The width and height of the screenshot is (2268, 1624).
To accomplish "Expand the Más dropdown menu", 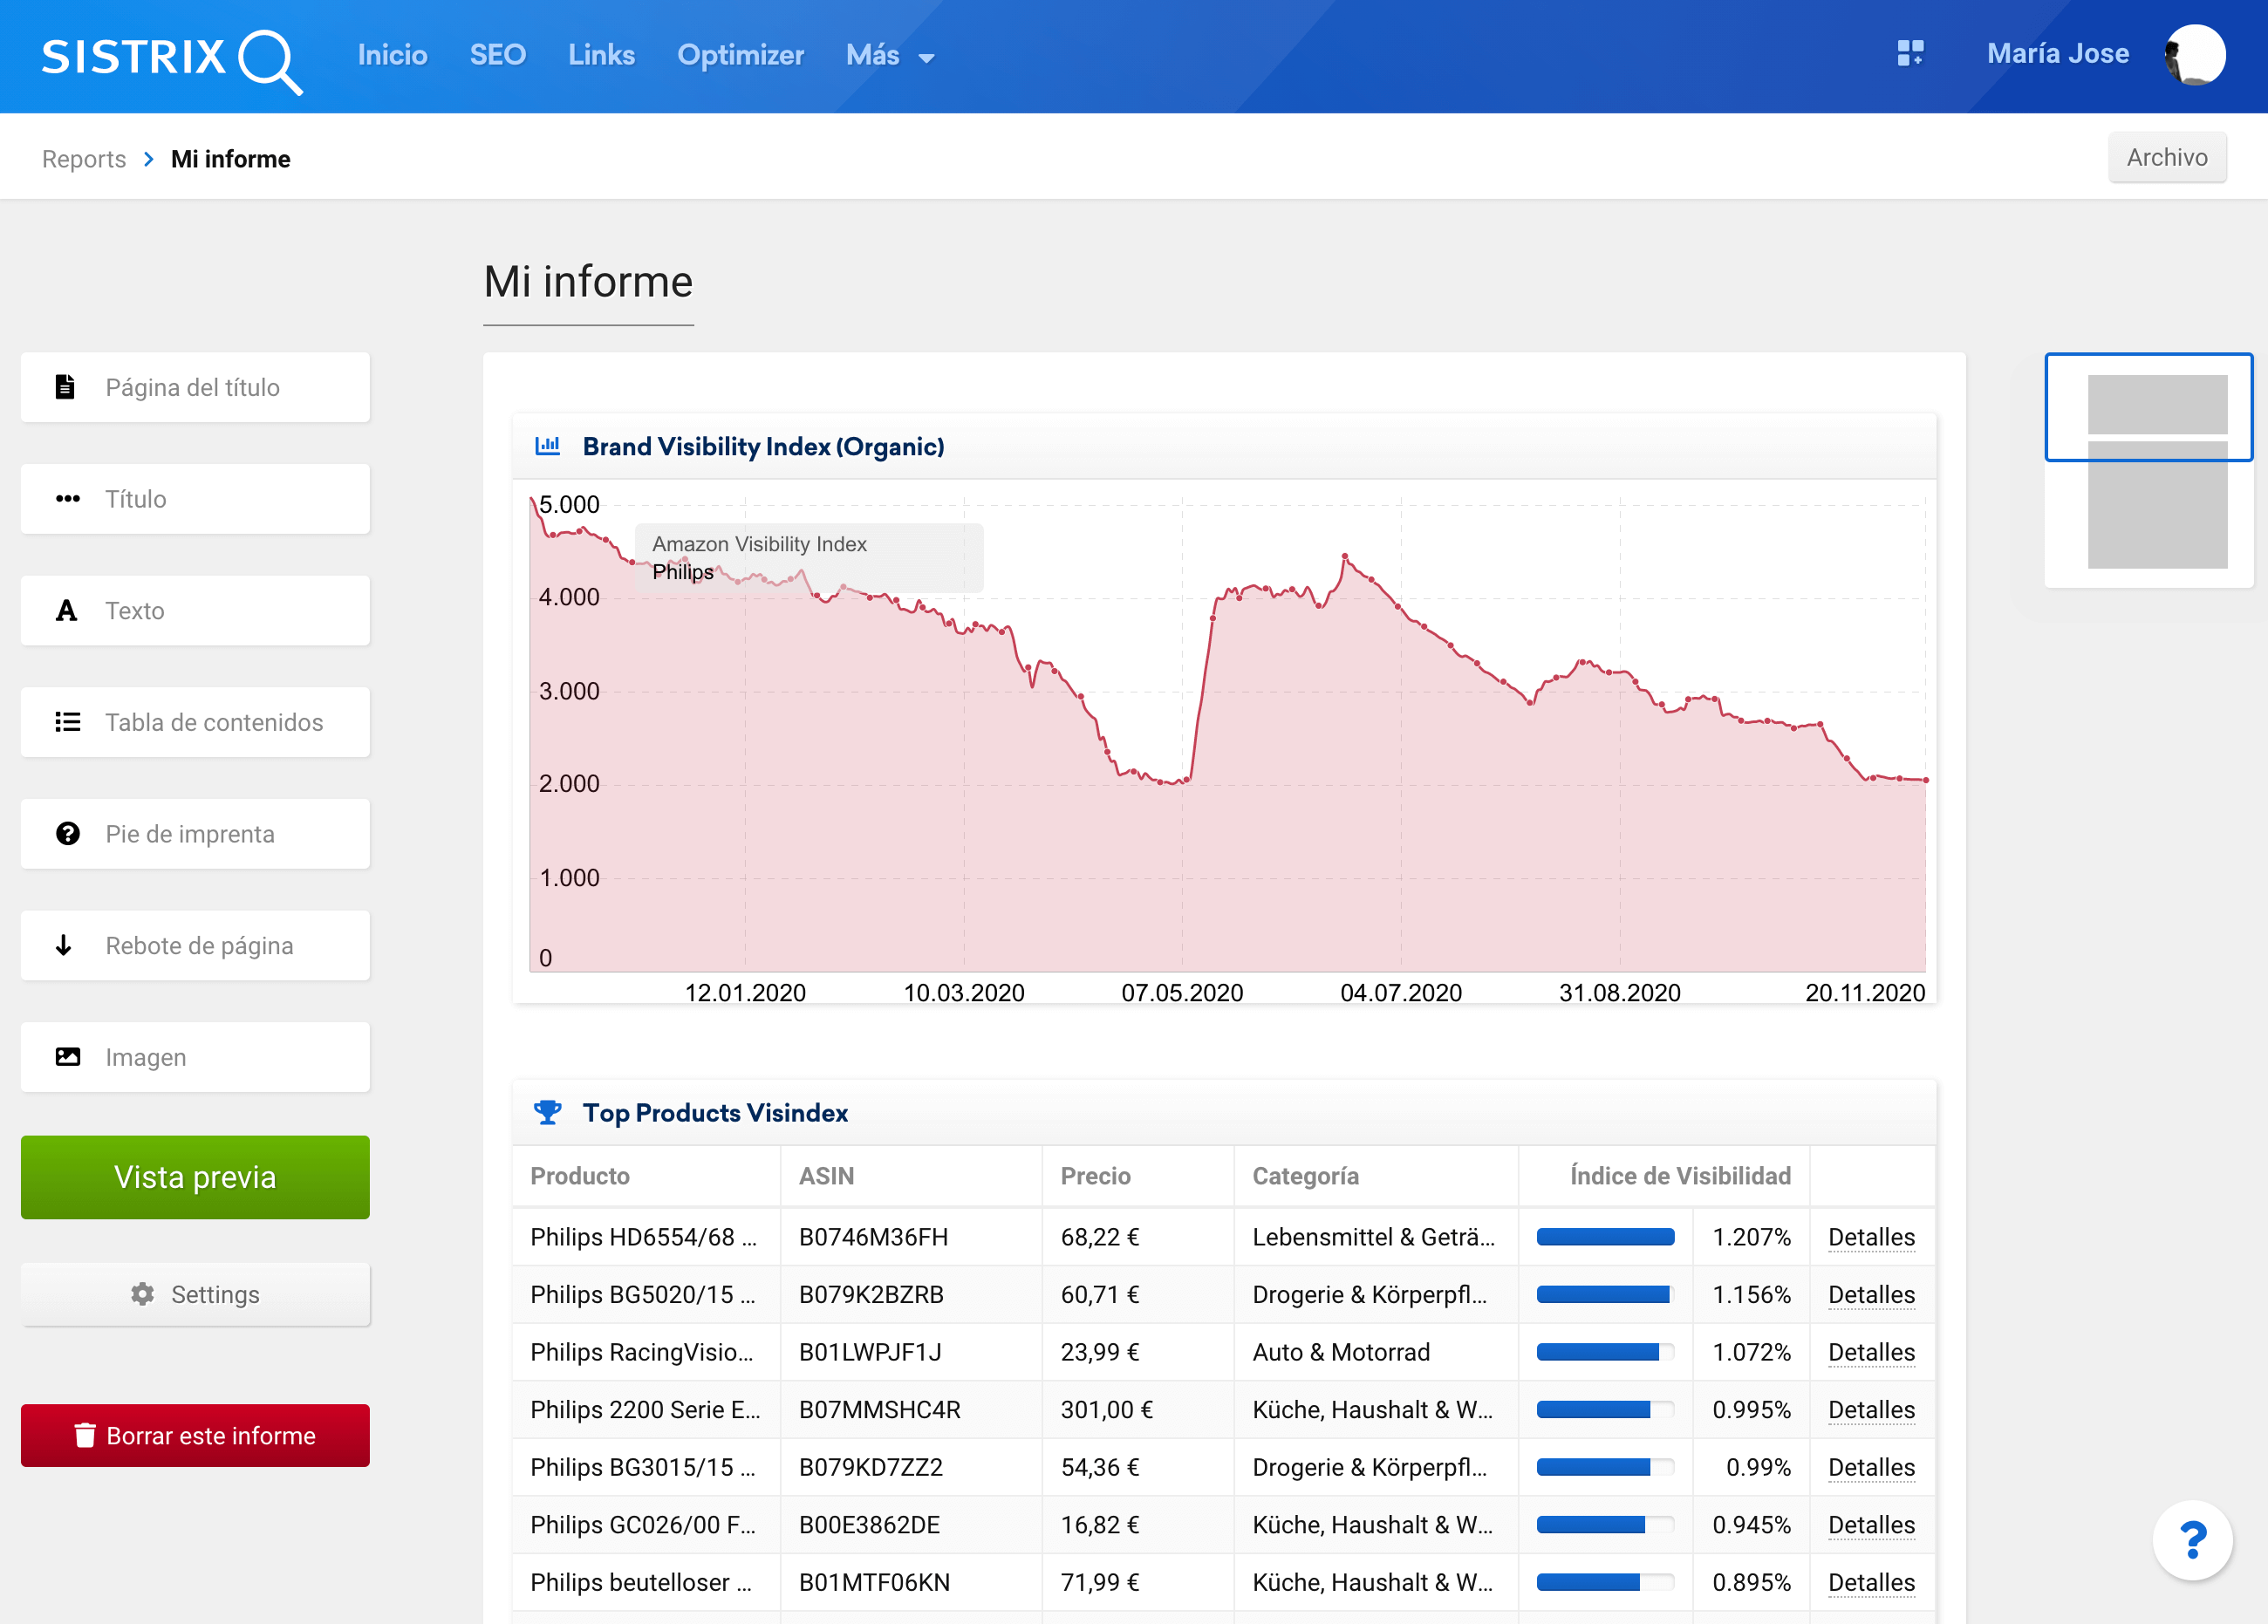I will coord(889,56).
